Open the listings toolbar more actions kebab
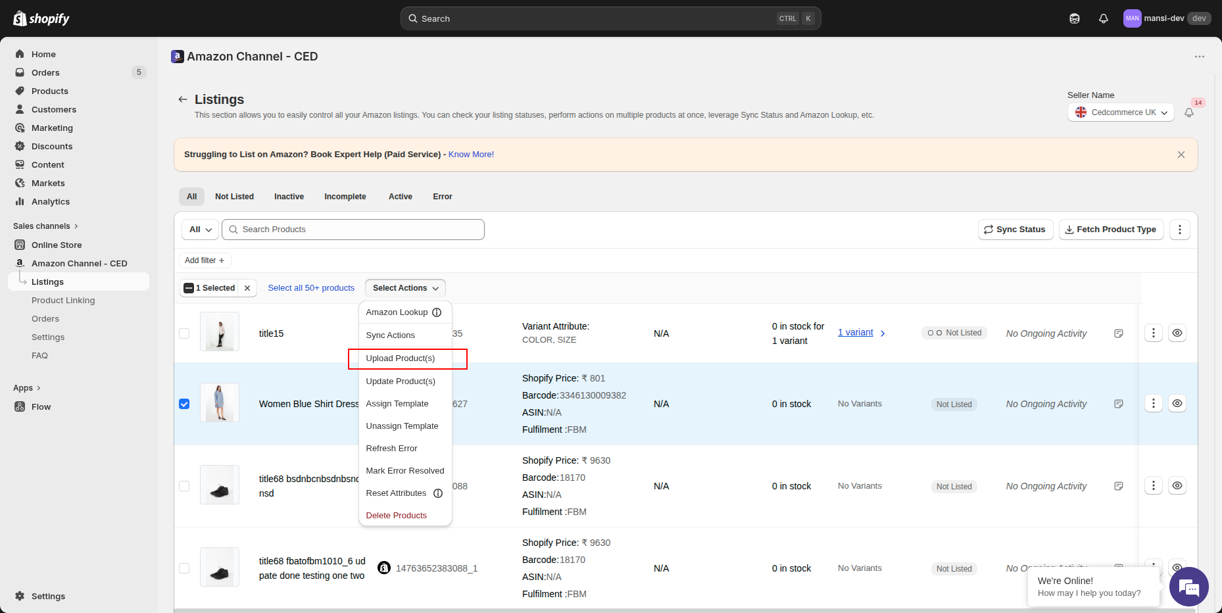Viewport: 1222px width, 613px height. (1180, 230)
